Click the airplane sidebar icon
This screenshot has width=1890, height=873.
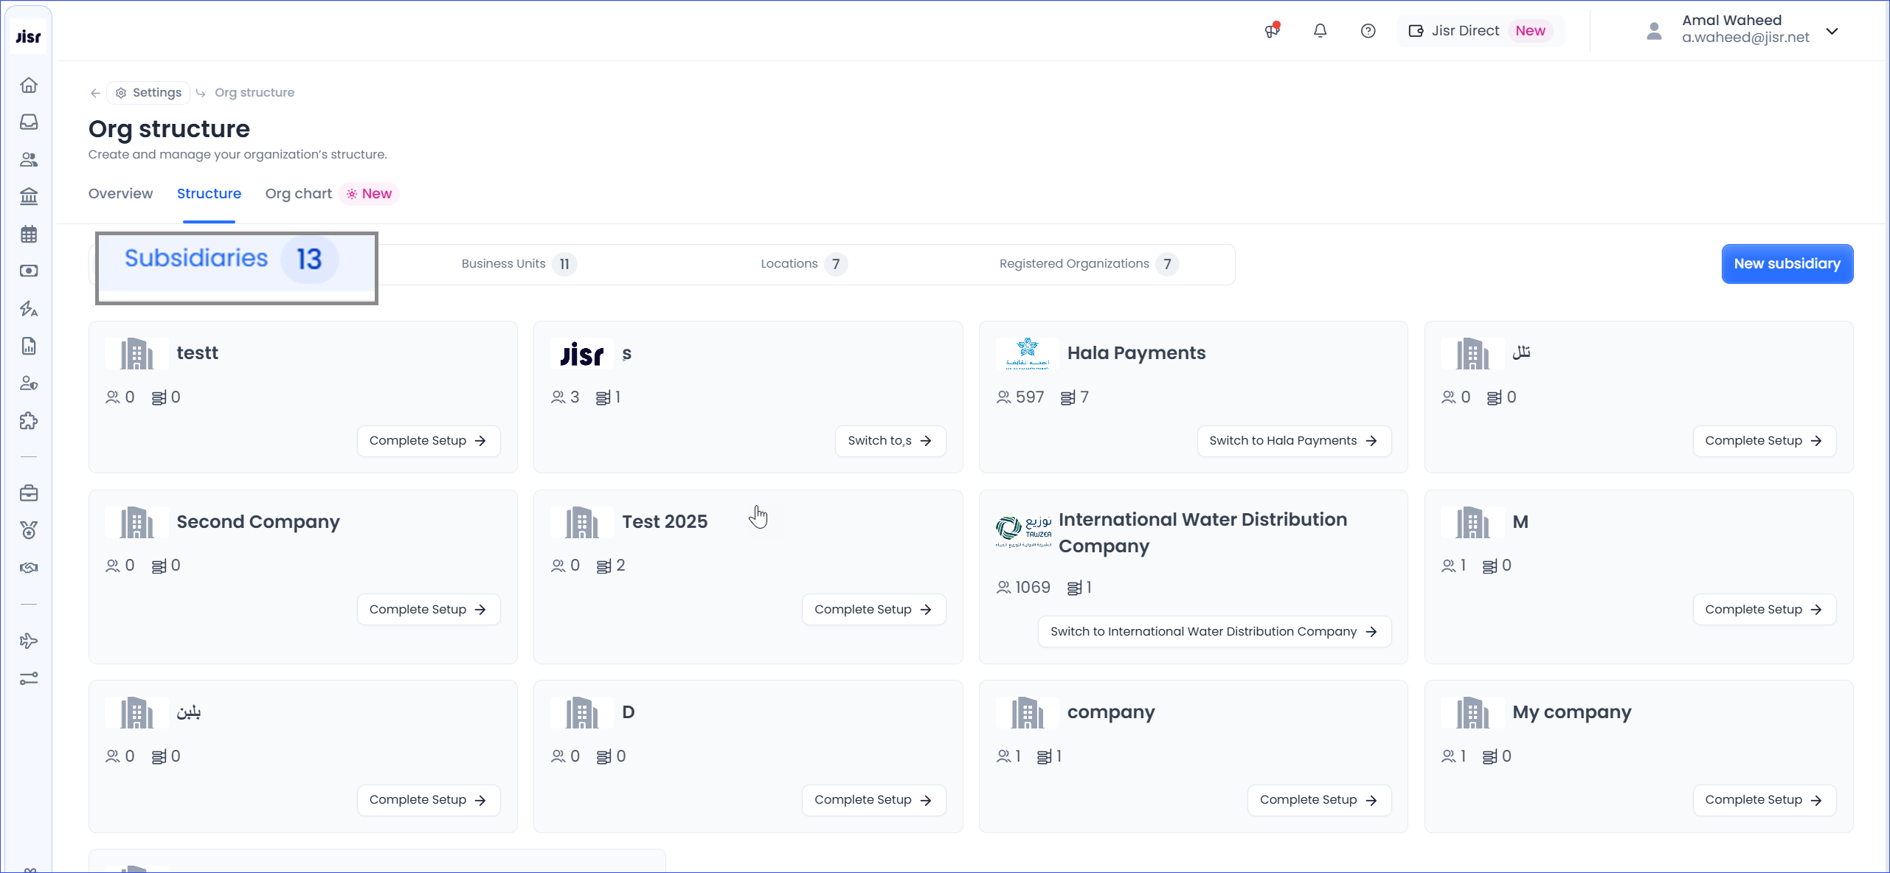click(29, 641)
